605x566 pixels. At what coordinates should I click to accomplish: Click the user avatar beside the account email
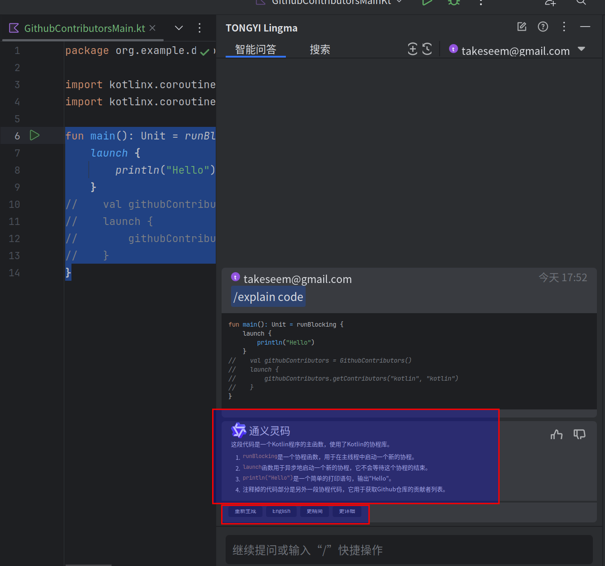(454, 49)
